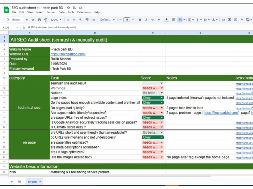Select the paint format roller icon

[46, 20]
